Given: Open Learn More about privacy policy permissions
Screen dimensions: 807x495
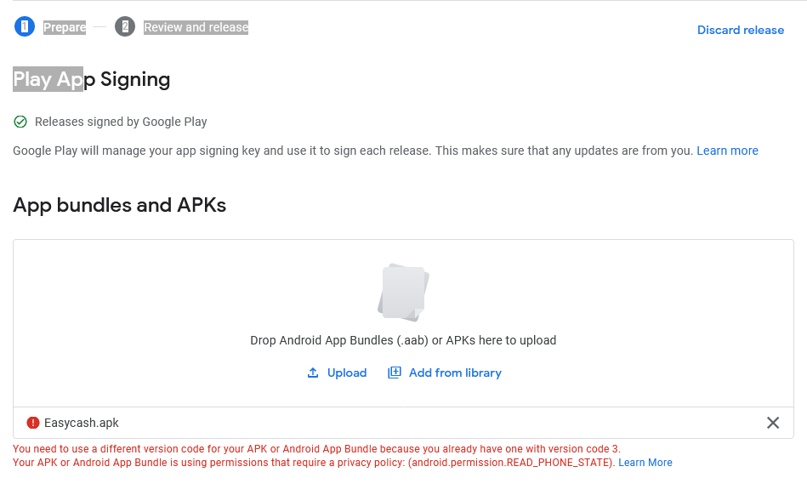Looking at the screenshot, I should 645,463.
